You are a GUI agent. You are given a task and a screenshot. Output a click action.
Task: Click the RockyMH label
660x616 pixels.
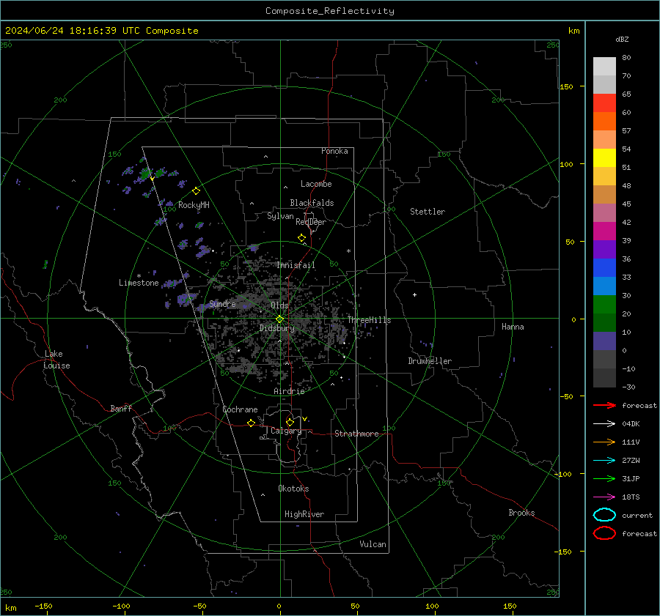pyautogui.click(x=194, y=205)
